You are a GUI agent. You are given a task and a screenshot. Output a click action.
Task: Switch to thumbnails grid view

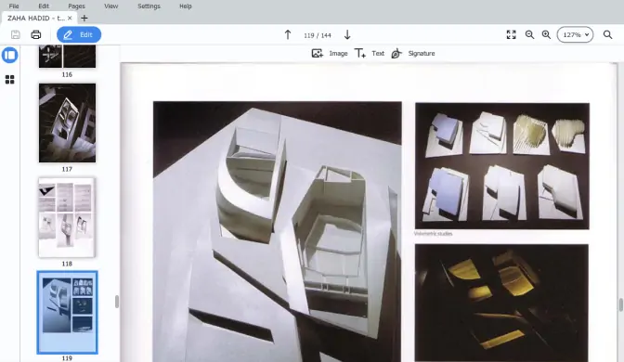click(x=10, y=80)
